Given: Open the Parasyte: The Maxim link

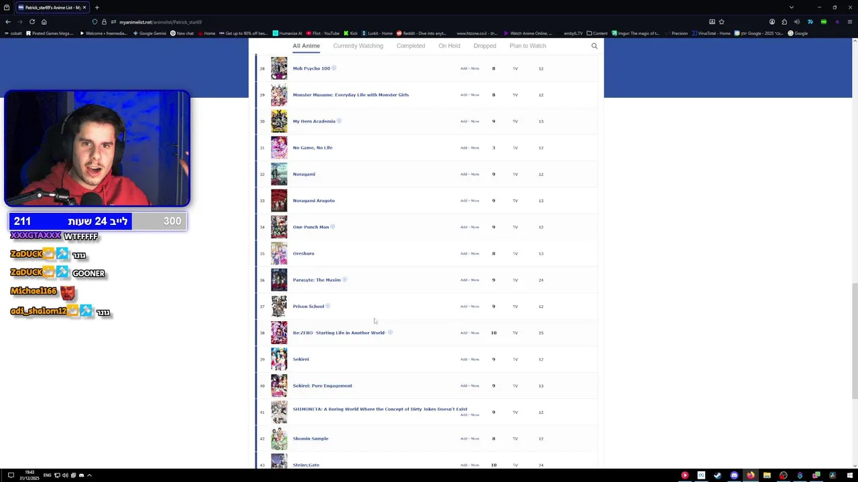Looking at the screenshot, I should point(316,280).
